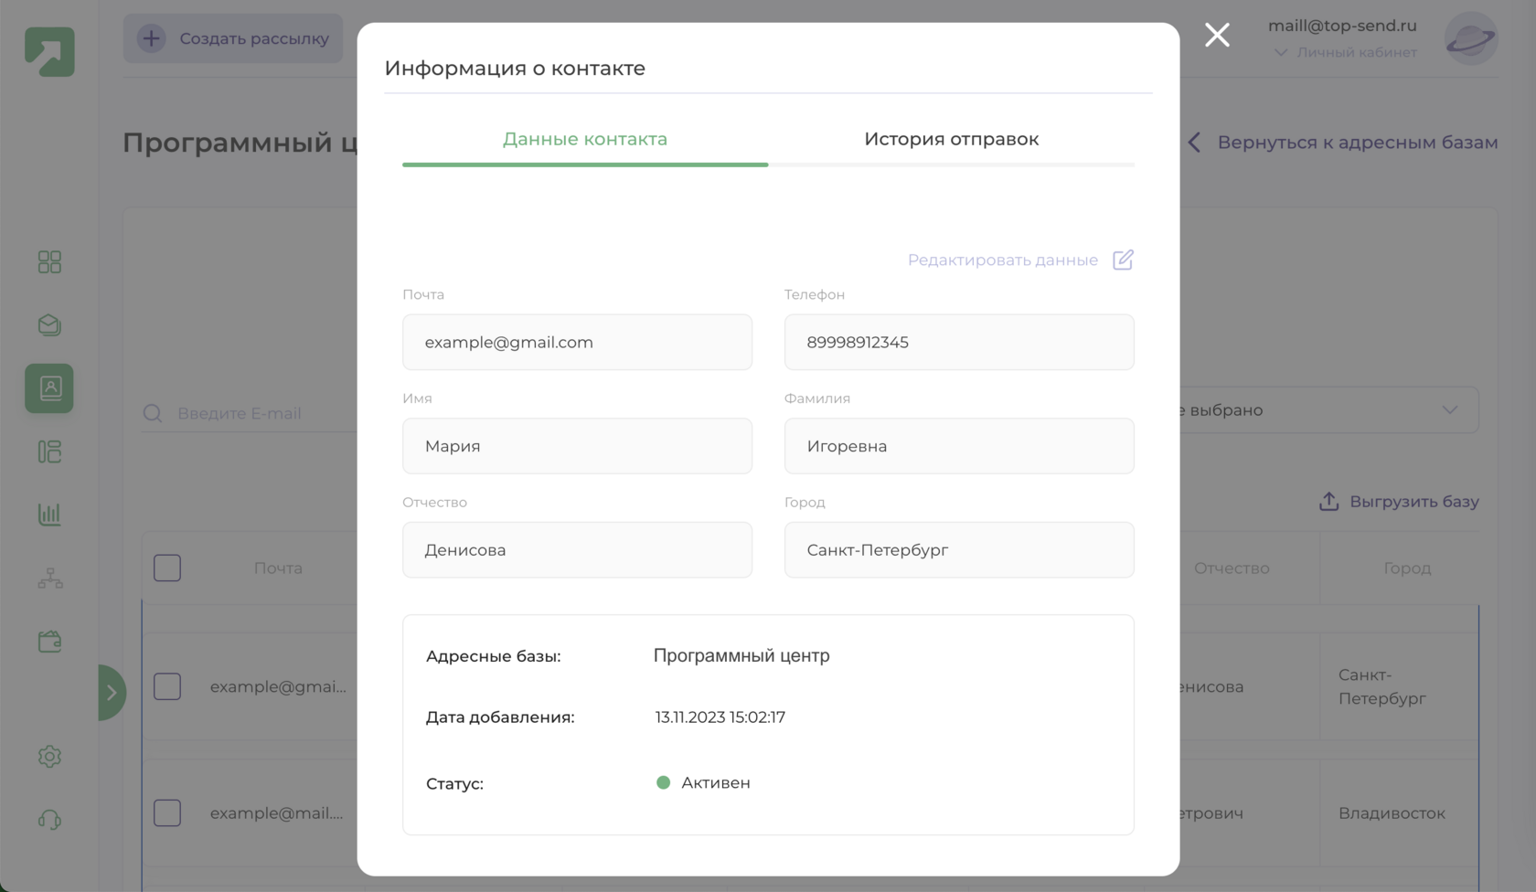Image resolution: width=1536 pixels, height=892 pixels.
Task: Check the example@mail... row checkbox
Action: [x=167, y=812]
